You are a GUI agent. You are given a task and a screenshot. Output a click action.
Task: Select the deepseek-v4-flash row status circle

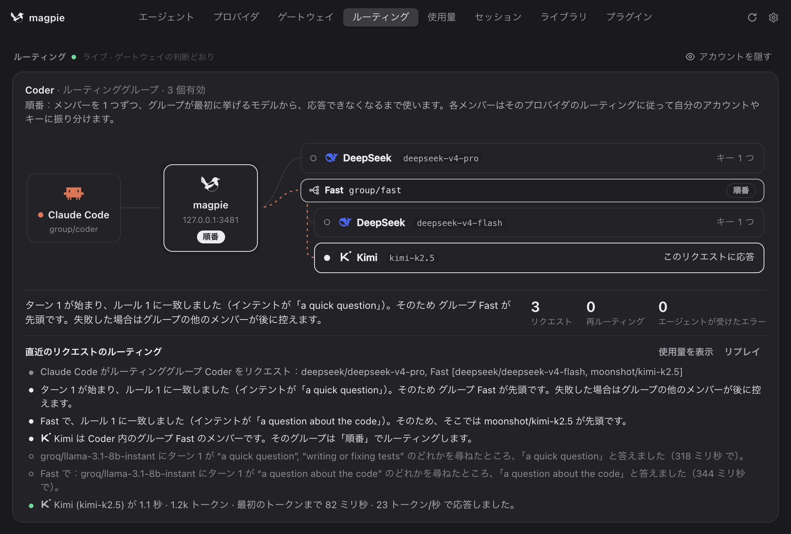click(x=327, y=222)
